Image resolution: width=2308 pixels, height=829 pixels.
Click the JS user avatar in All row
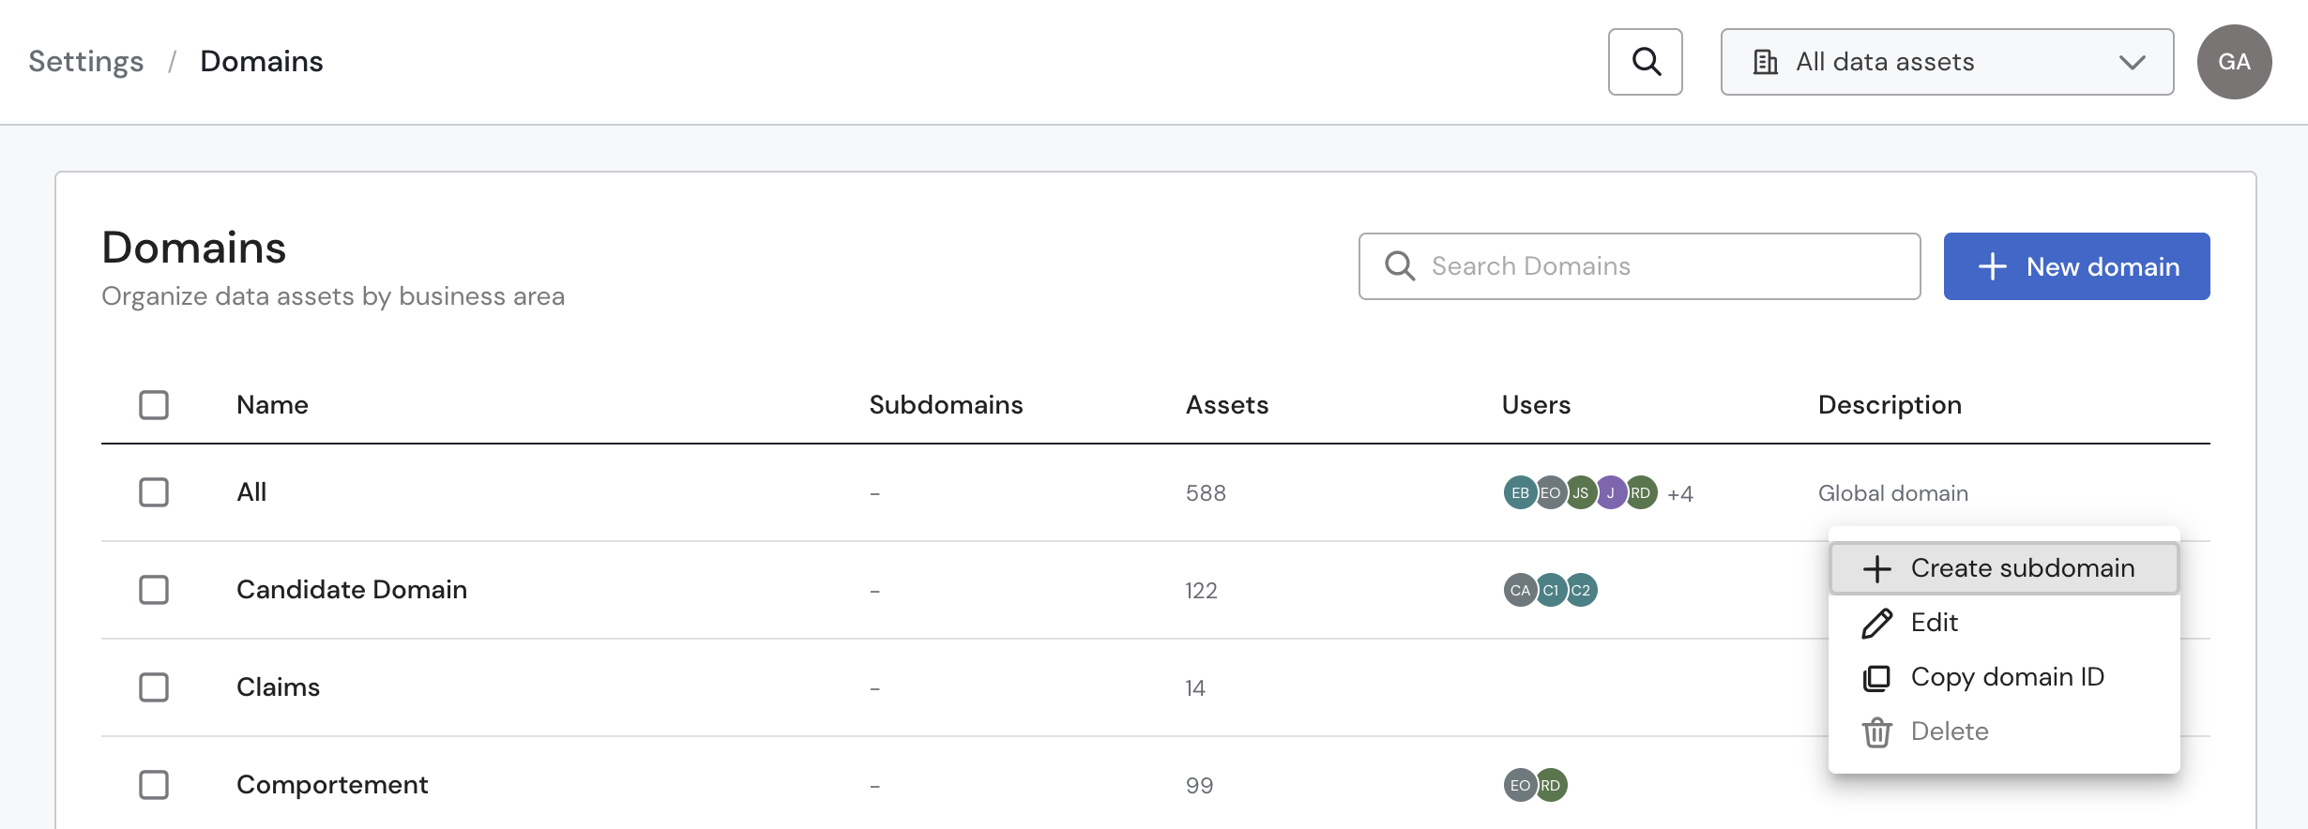click(x=1581, y=492)
